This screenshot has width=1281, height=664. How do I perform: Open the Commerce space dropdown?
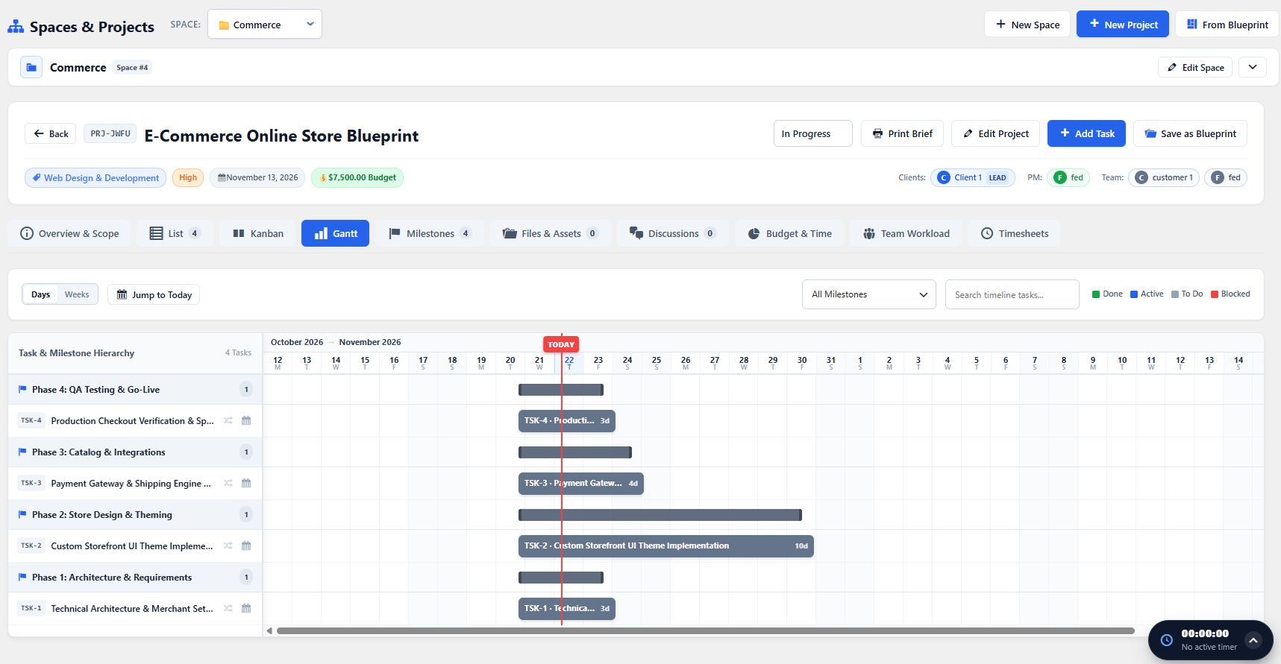click(x=265, y=24)
